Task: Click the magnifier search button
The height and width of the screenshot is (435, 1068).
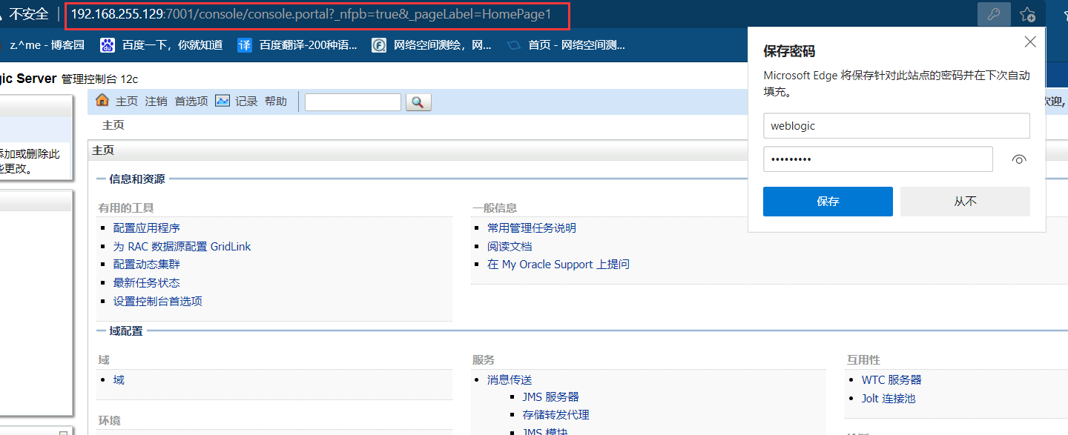Action: click(x=418, y=102)
